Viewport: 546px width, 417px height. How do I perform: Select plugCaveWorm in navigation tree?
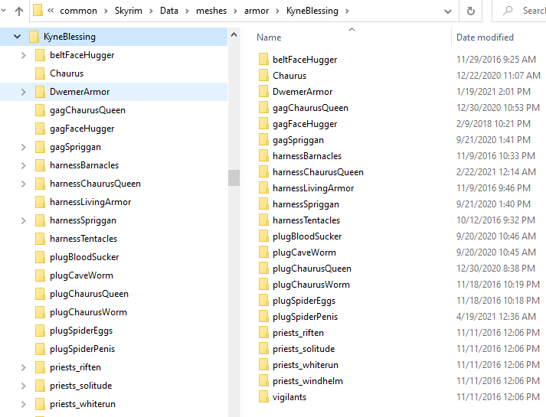(x=81, y=275)
